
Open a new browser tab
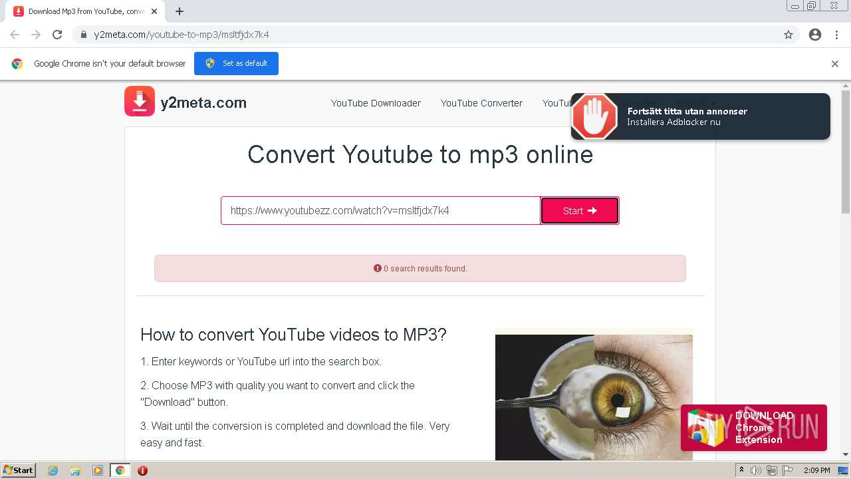pos(180,11)
